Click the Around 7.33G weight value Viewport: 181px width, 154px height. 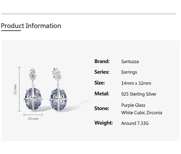click(135, 123)
